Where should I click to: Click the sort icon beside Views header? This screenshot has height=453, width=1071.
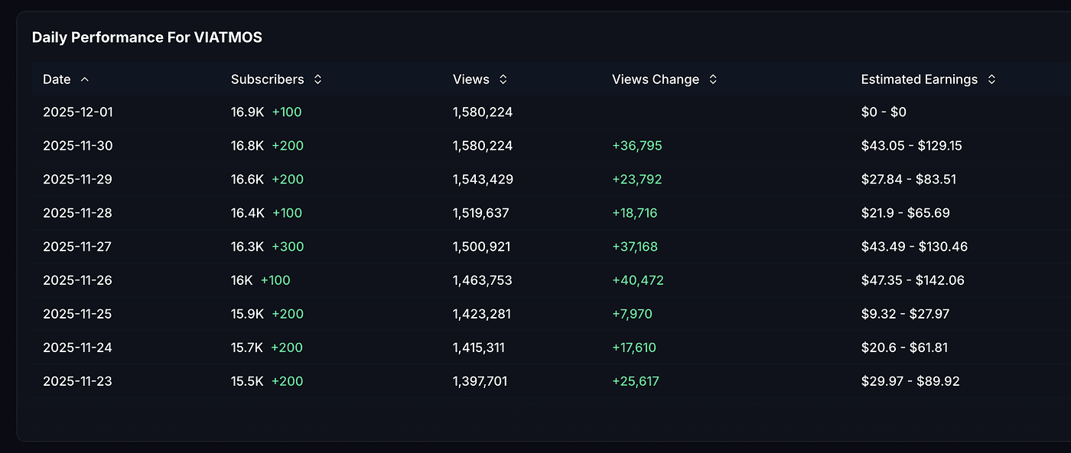point(503,79)
